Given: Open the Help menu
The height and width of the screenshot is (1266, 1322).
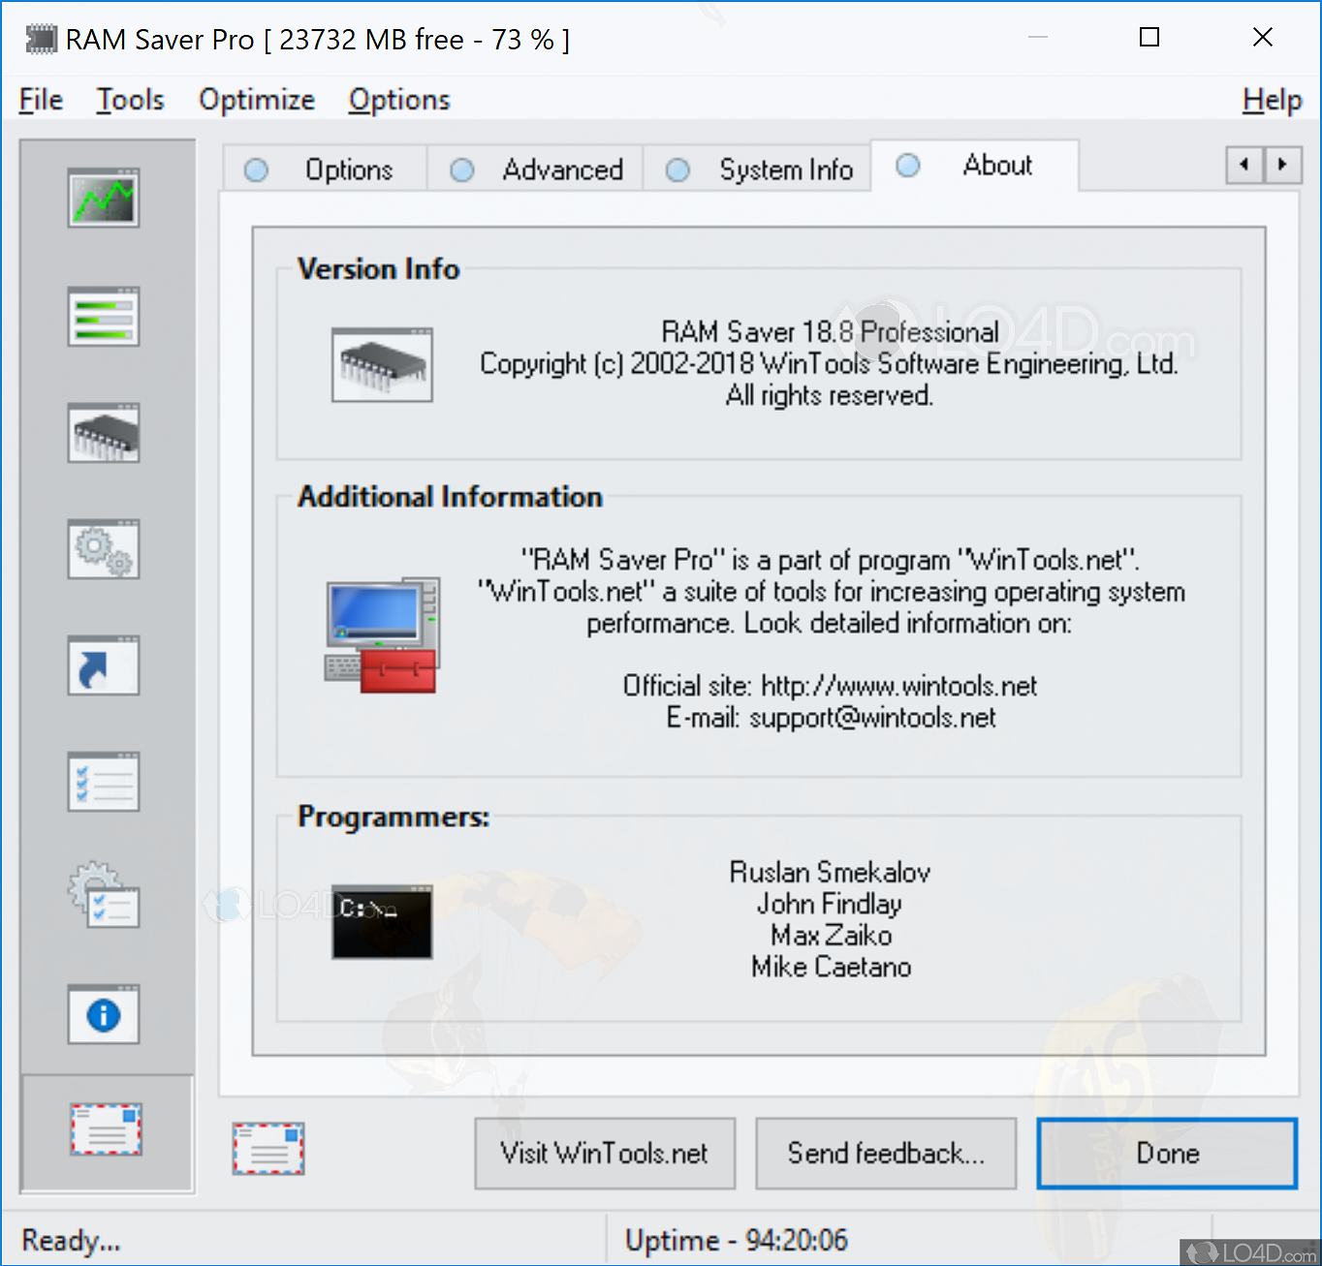Looking at the screenshot, I should pos(1272,100).
